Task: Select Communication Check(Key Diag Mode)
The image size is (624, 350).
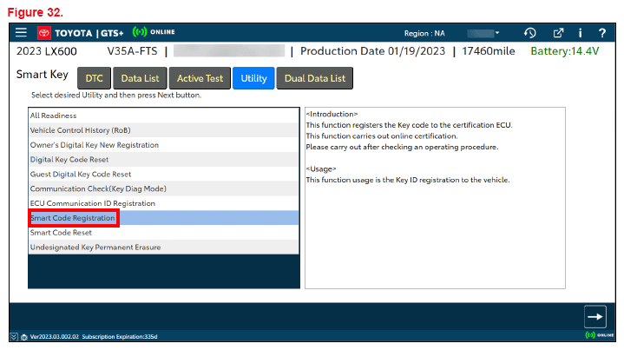Action: 163,188
